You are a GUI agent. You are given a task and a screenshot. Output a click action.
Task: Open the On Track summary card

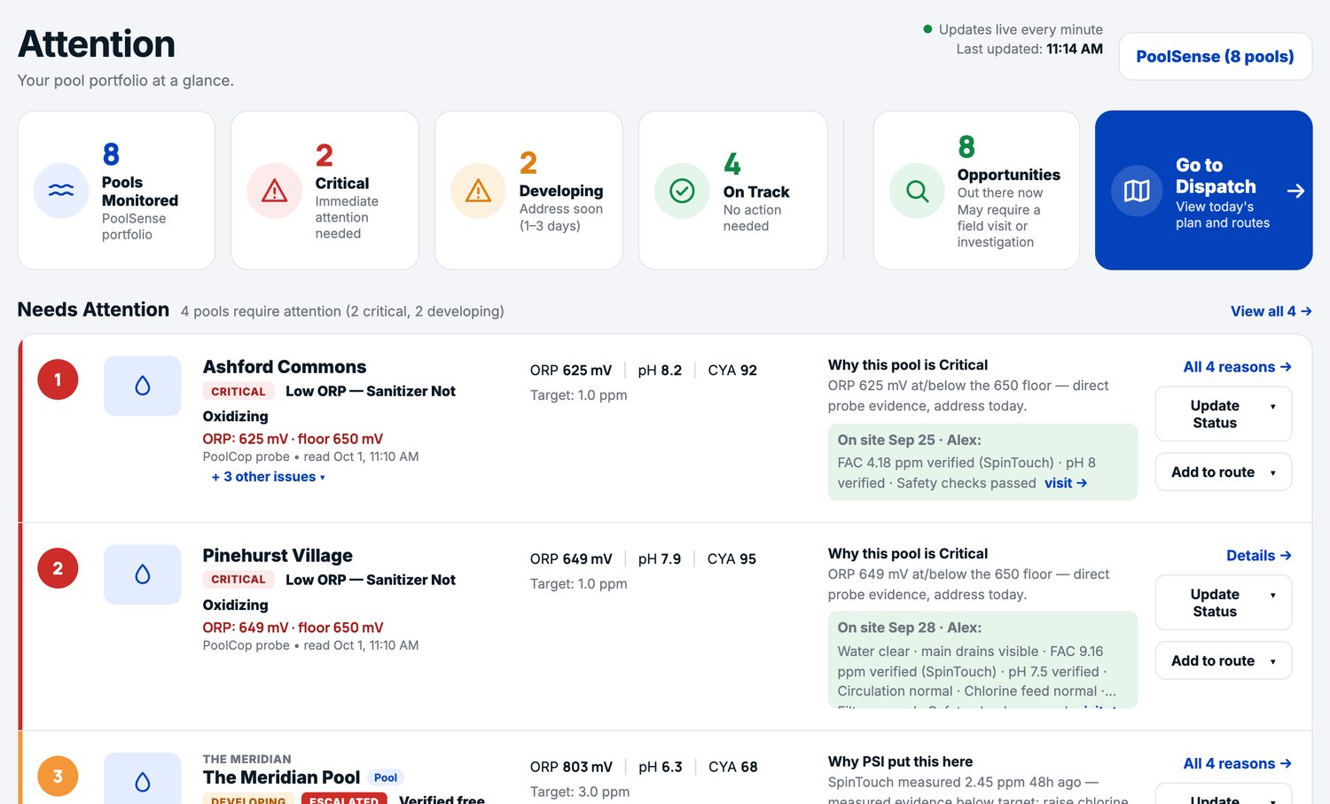coord(732,190)
